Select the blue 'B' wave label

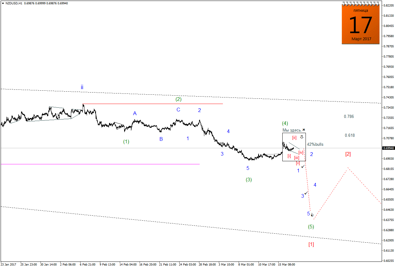(x=161, y=139)
